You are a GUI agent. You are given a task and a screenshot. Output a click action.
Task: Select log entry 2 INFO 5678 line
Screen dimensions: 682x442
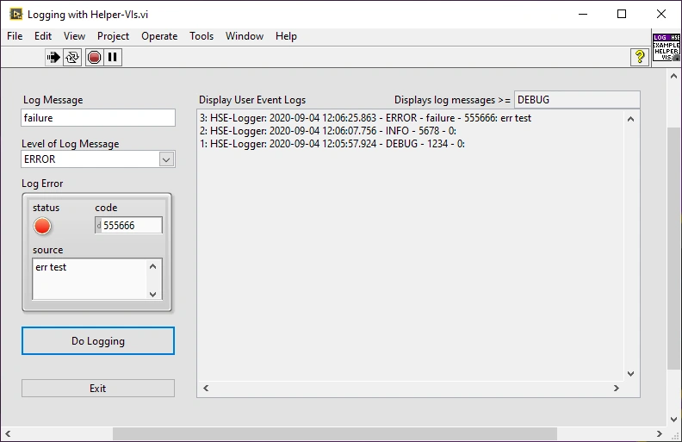pyautogui.click(x=328, y=131)
